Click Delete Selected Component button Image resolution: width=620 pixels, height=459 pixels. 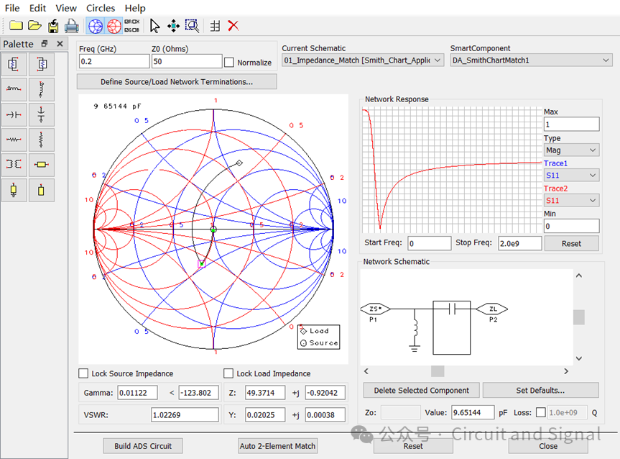(422, 390)
